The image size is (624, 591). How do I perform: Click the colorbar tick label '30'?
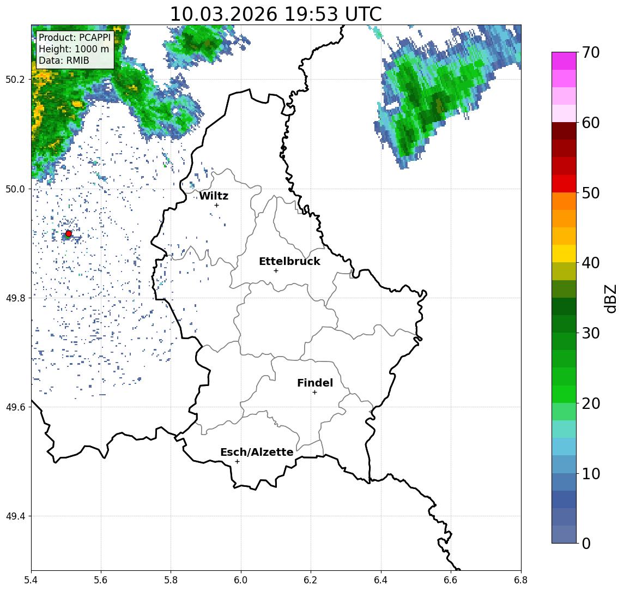click(x=591, y=333)
